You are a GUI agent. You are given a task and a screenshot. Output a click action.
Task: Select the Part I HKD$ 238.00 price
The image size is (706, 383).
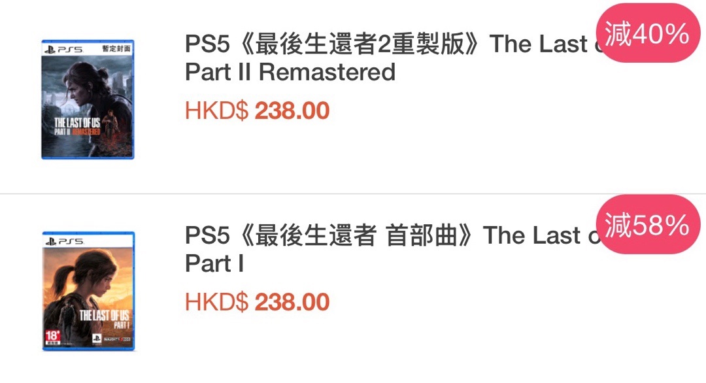pyautogui.click(x=258, y=302)
